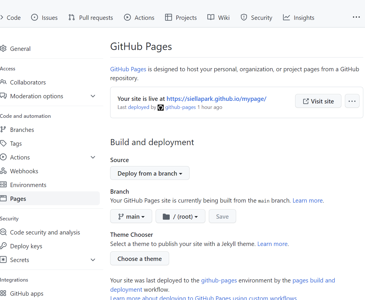Open the / (root) folder dropdown
Viewport: 365px width, 300px height.
pyautogui.click(x=180, y=216)
